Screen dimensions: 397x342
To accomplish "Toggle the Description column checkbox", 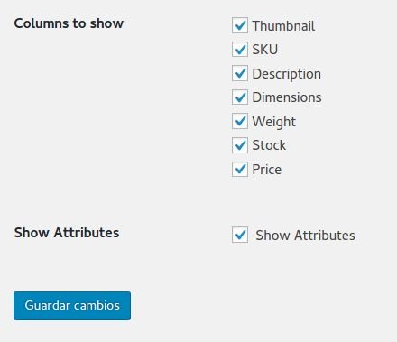I will coord(240,73).
